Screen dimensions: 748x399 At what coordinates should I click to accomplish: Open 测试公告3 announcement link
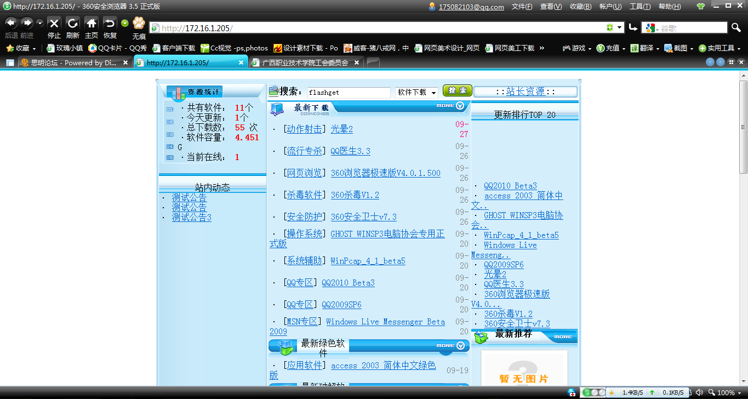pyautogui.click(x=192, y=218)
